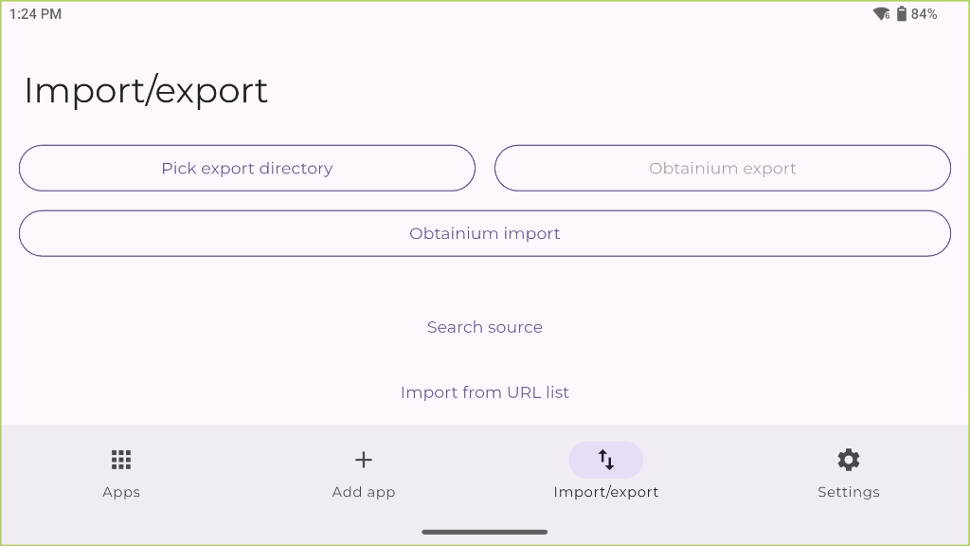Tap the Import/export page heading
The image size is (970, 546).
(x=146, y=91)
